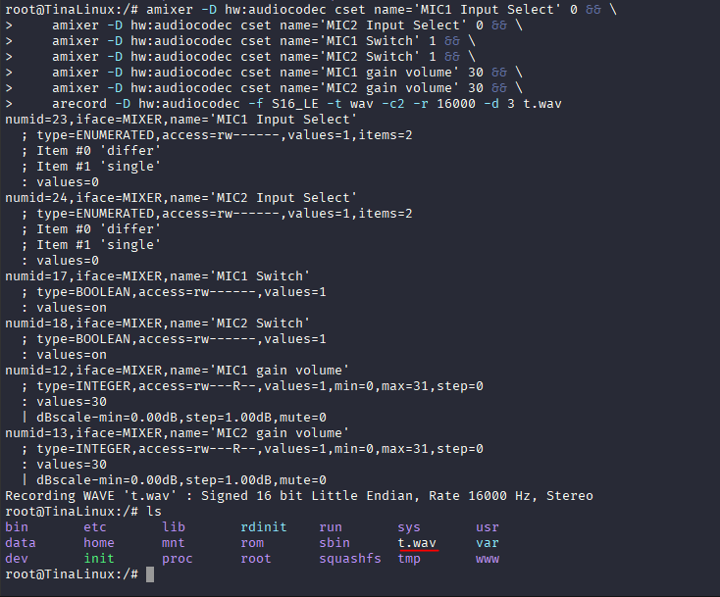Click the rdinit entry in the listing
This screenshot has width=720, height=597.
pos(264,527)
